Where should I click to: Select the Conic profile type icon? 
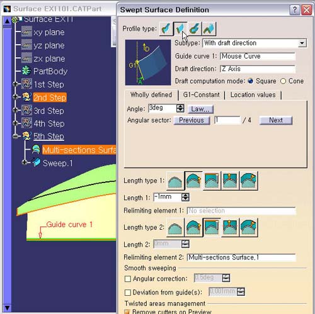pos(209,28)
